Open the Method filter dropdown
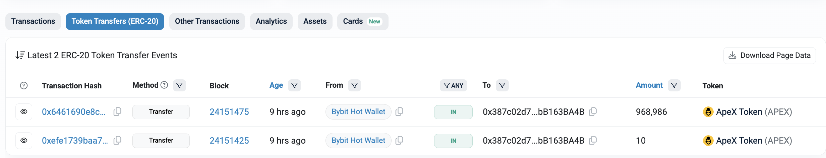The image size is (826, 158). click(x=179, y=85)
